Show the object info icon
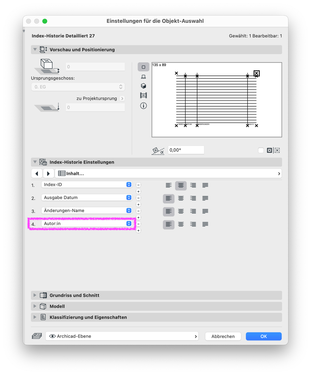This screenshot has height=375, width=311. click(x=143, y=106)
